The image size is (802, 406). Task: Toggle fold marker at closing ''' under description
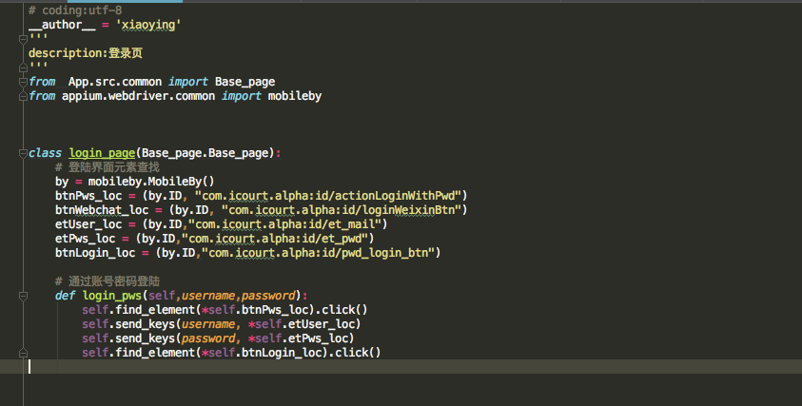point(23,68)
